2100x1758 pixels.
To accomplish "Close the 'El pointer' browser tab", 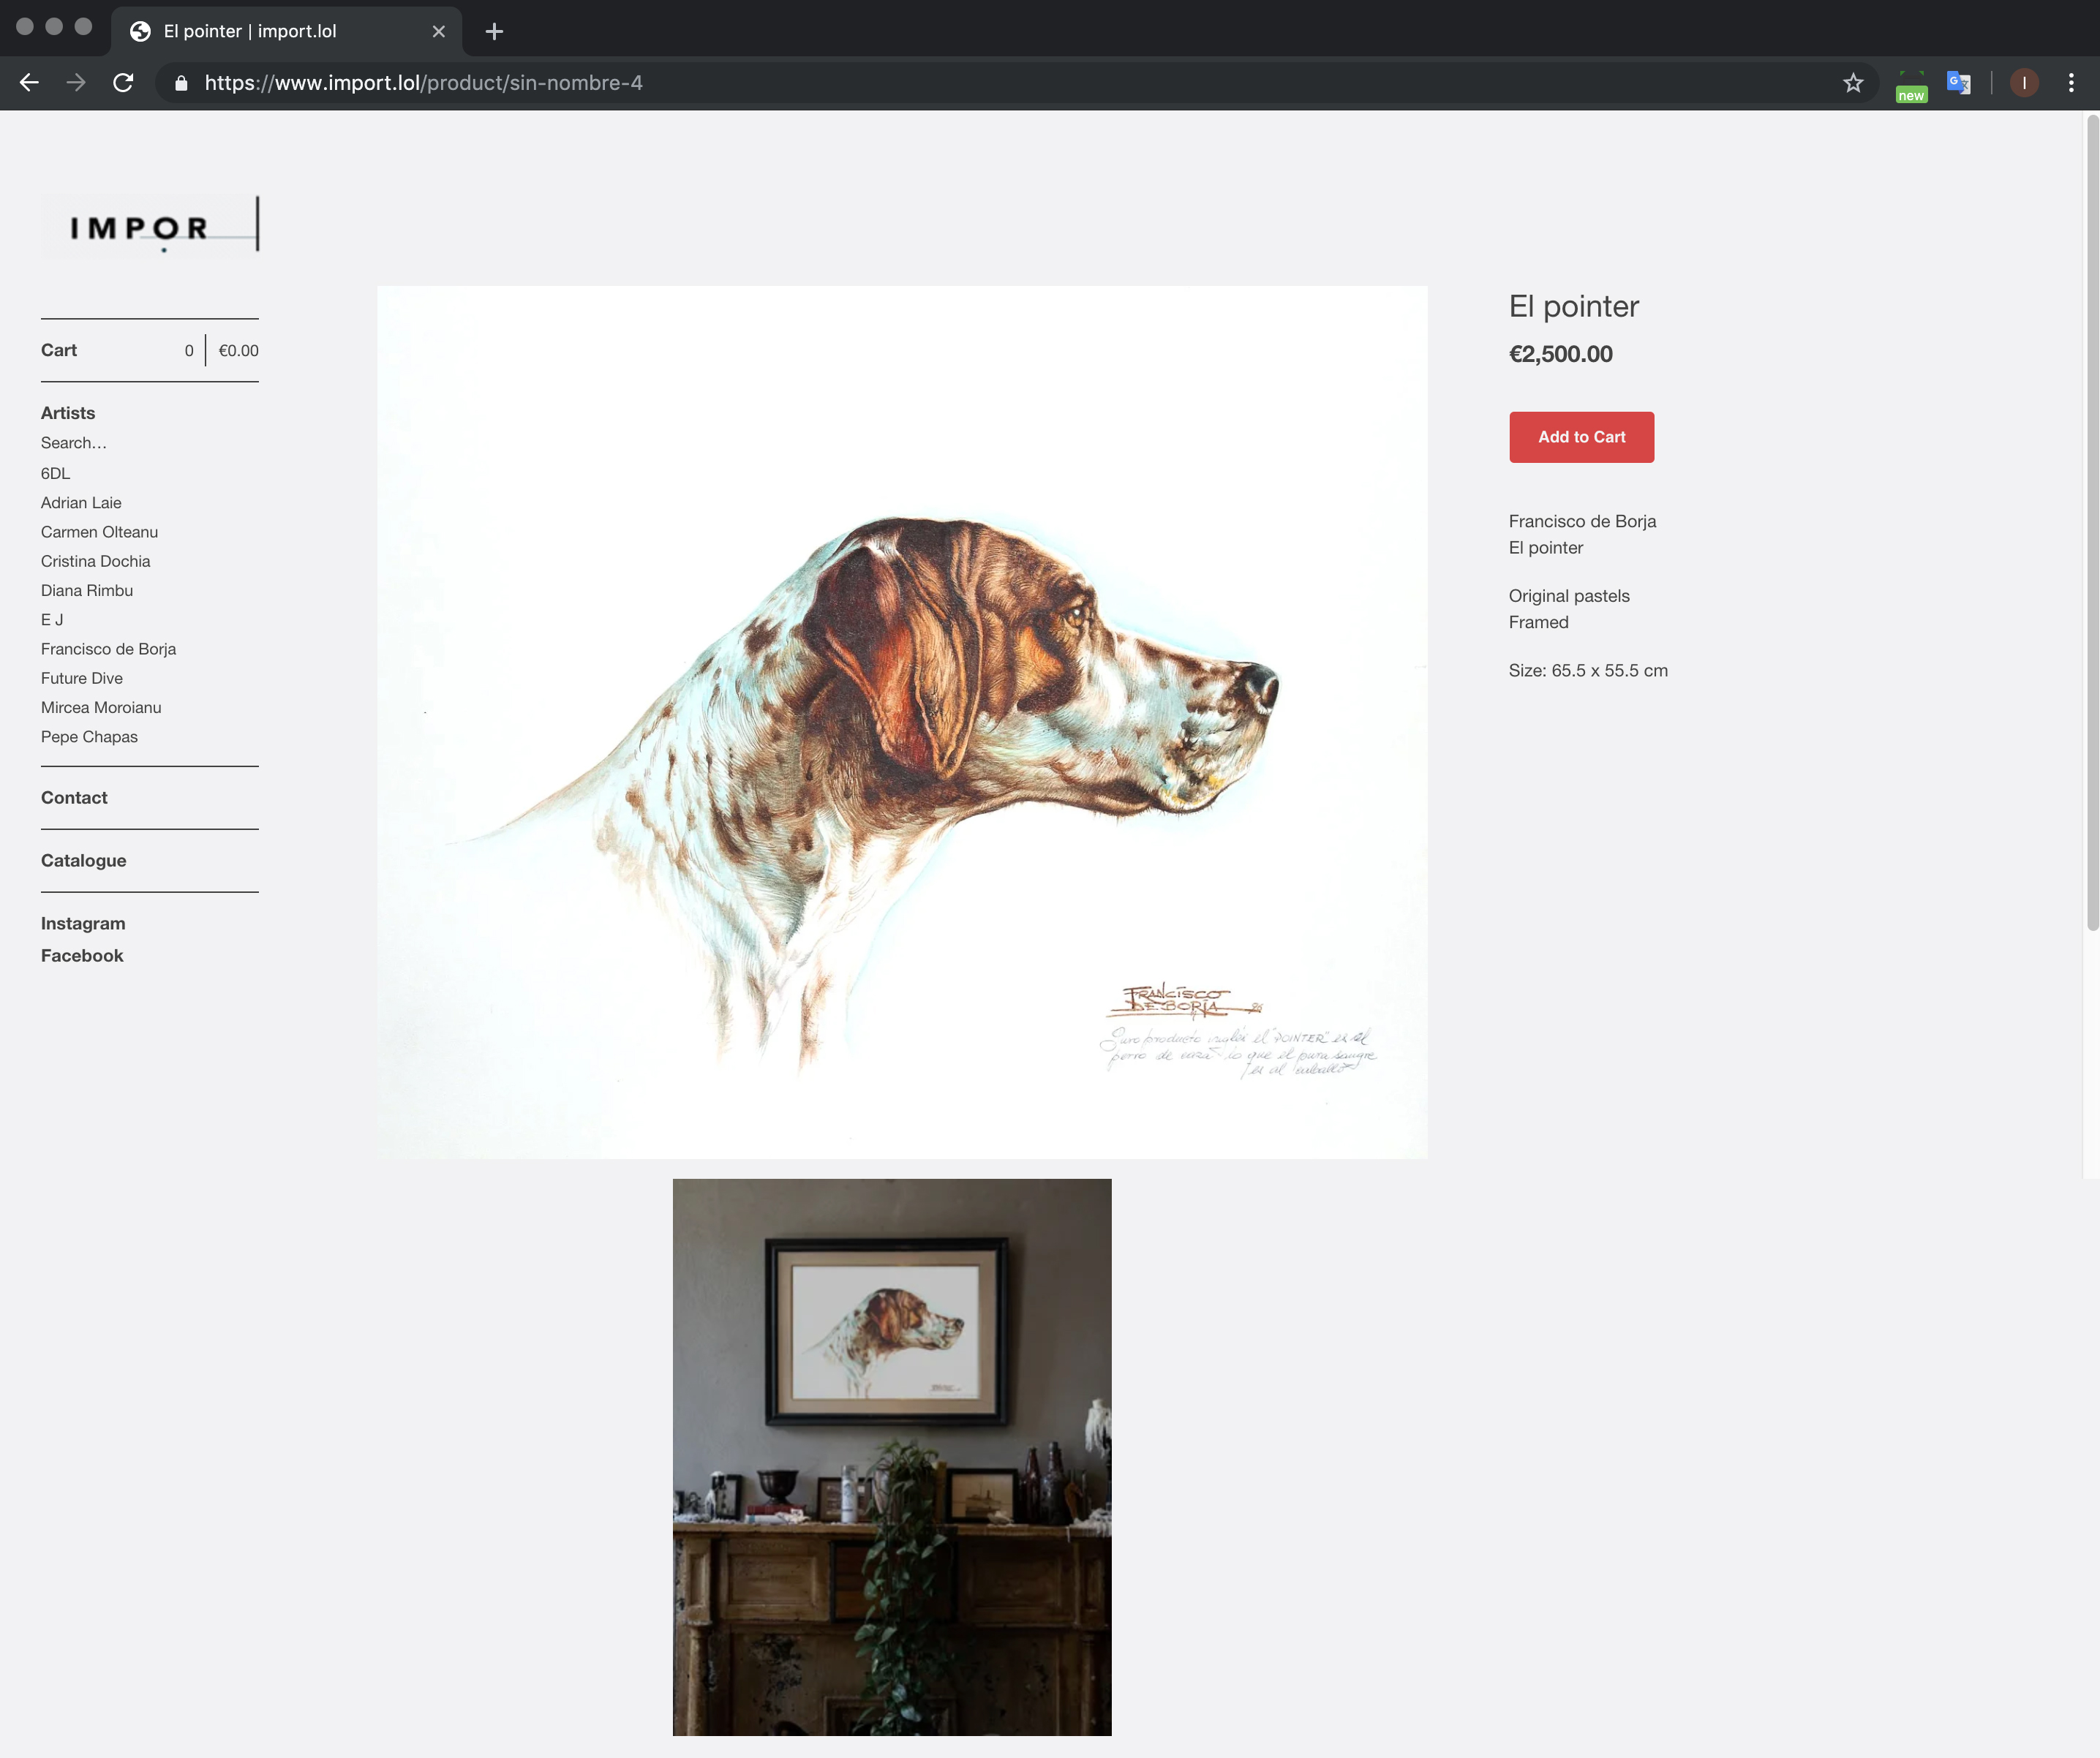I will [x=438, y=31].
